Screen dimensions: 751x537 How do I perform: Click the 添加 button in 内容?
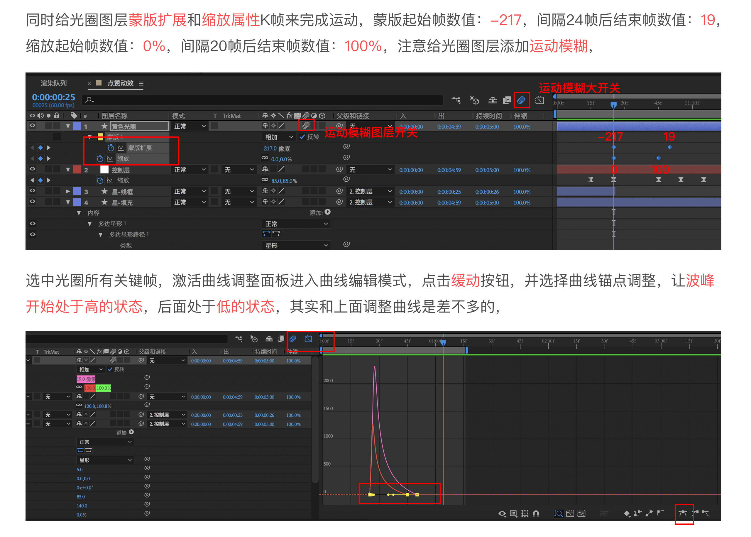(327, 212)
